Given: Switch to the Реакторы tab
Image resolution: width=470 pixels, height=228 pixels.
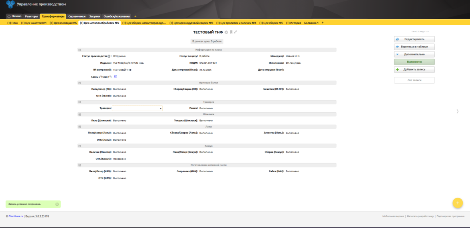Looking at the screenshot, I should 31,16.
